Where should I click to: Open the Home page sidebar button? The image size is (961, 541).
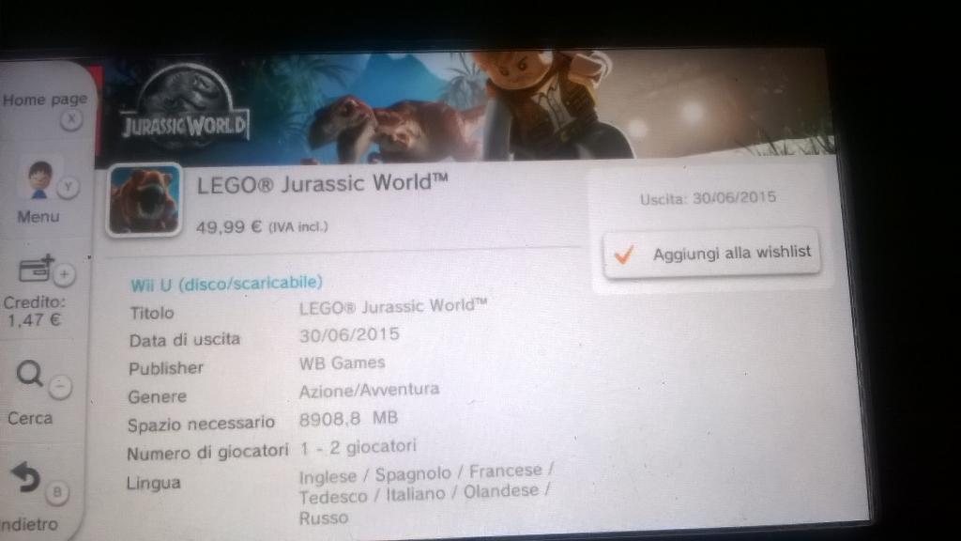43,100
